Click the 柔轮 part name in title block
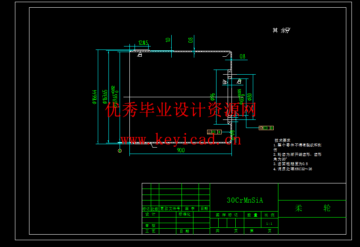 pyautogui.click(x=313, y=208)
